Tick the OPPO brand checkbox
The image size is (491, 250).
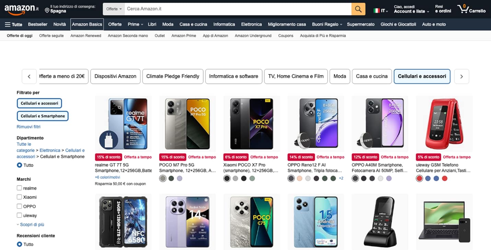(20, 206)
